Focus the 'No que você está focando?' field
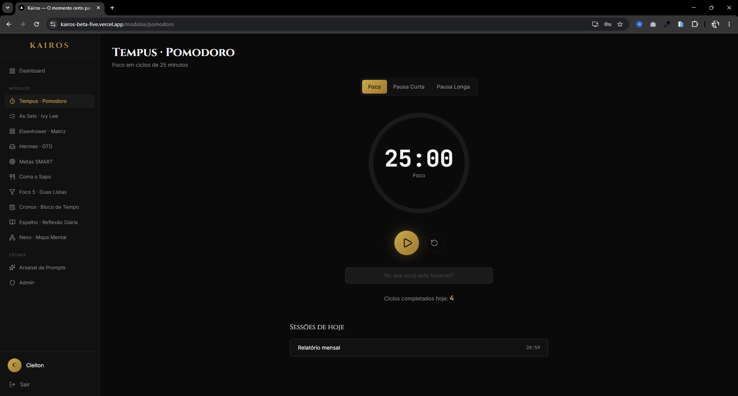Screen dimensions: 738x396 (419, 276)
